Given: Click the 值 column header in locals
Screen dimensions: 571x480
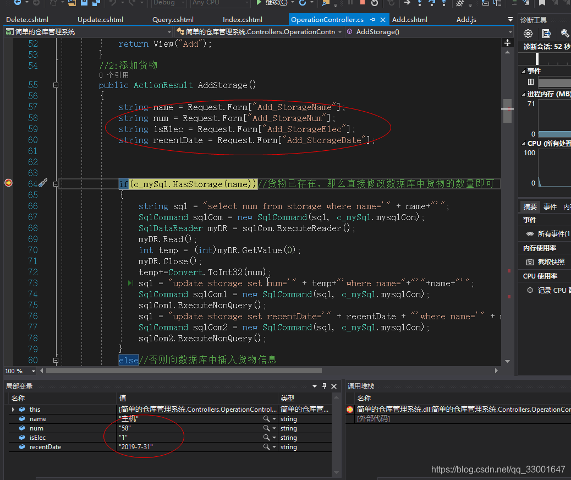Looking at the screenshot, I should [x=197, y=399].
